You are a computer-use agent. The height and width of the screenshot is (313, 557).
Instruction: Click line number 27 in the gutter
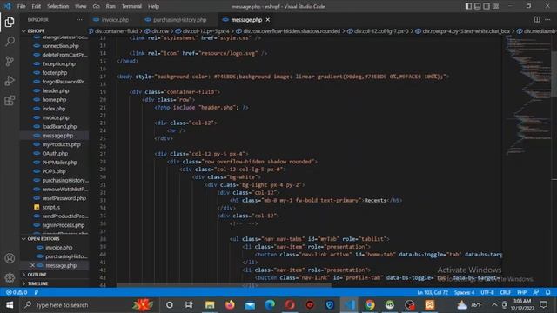(x=103, y=154)
